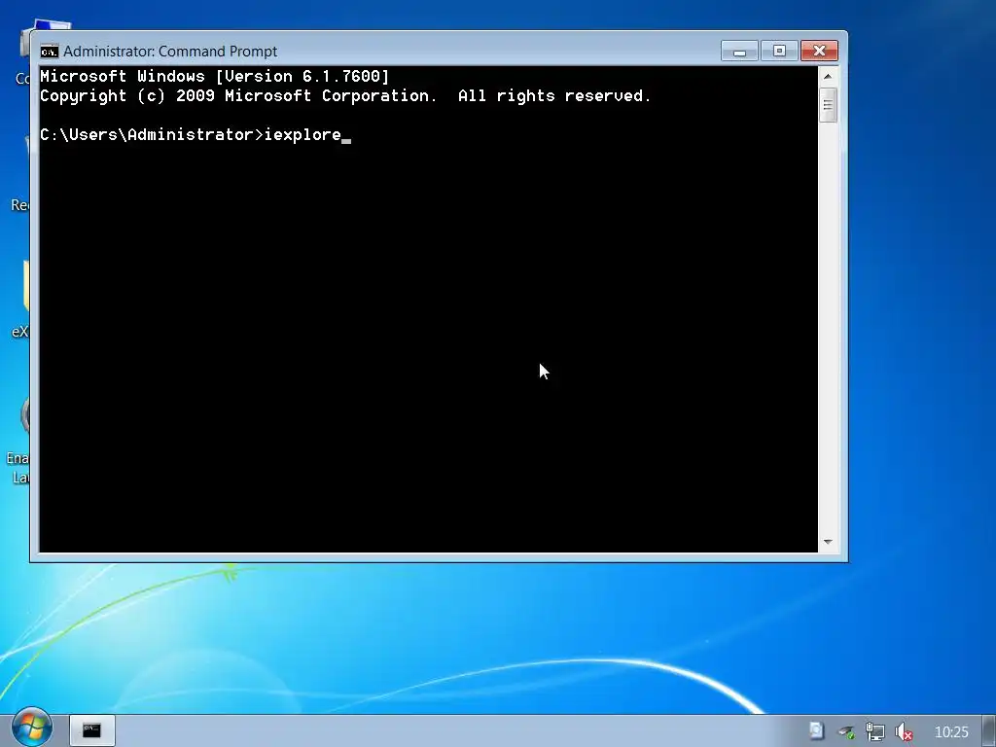The width and height of the screenshot is (996, 747).
Task: Click the 'Administrator: Command Prompt' title text
Action: click(170, 52)
